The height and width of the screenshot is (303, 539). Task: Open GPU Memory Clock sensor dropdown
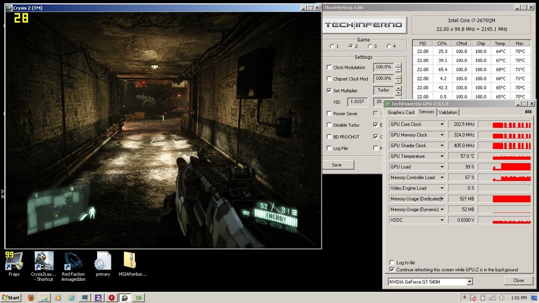[442, 135]
